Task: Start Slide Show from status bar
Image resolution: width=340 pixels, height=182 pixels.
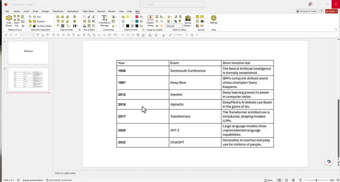Action: (x=300, y=180)
